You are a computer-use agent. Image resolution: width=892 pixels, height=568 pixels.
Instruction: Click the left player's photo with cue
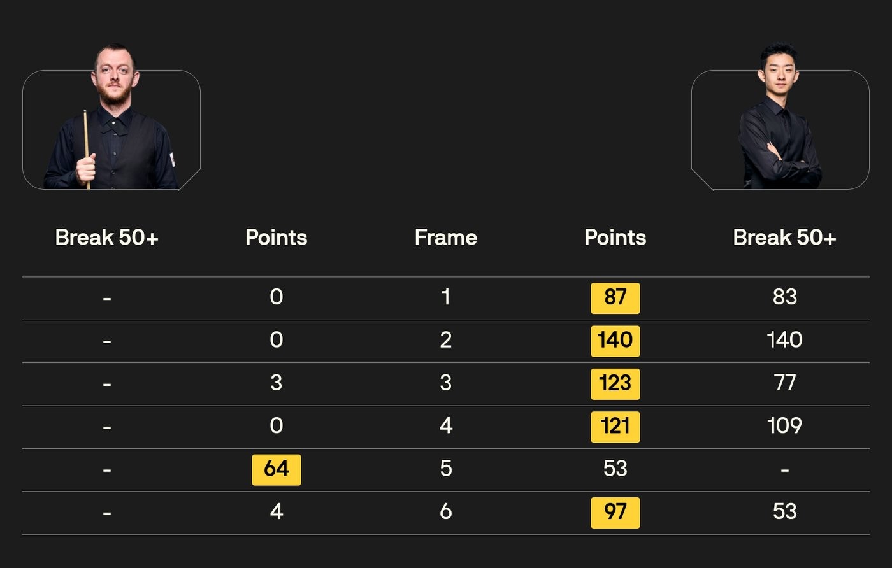[111, 121]
